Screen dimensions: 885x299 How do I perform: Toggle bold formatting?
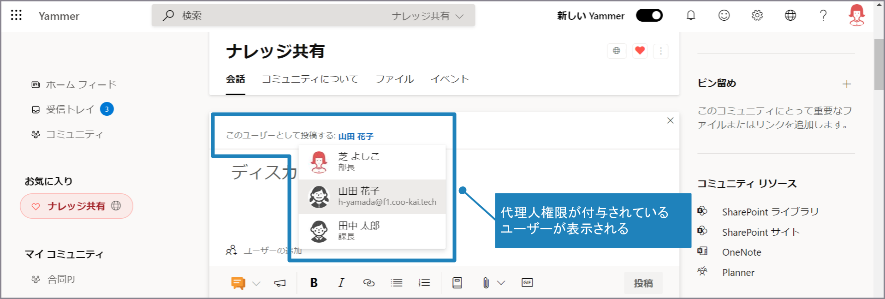click(x=314, y=283)
